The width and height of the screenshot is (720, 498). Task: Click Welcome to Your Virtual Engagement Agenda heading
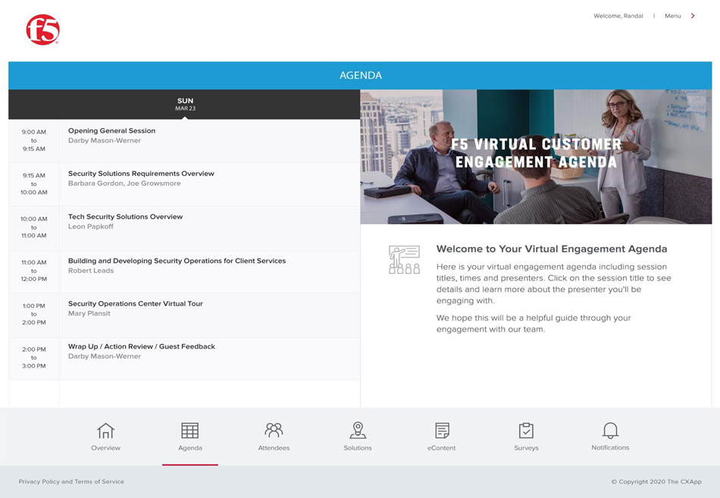click(x=552, y=249)
